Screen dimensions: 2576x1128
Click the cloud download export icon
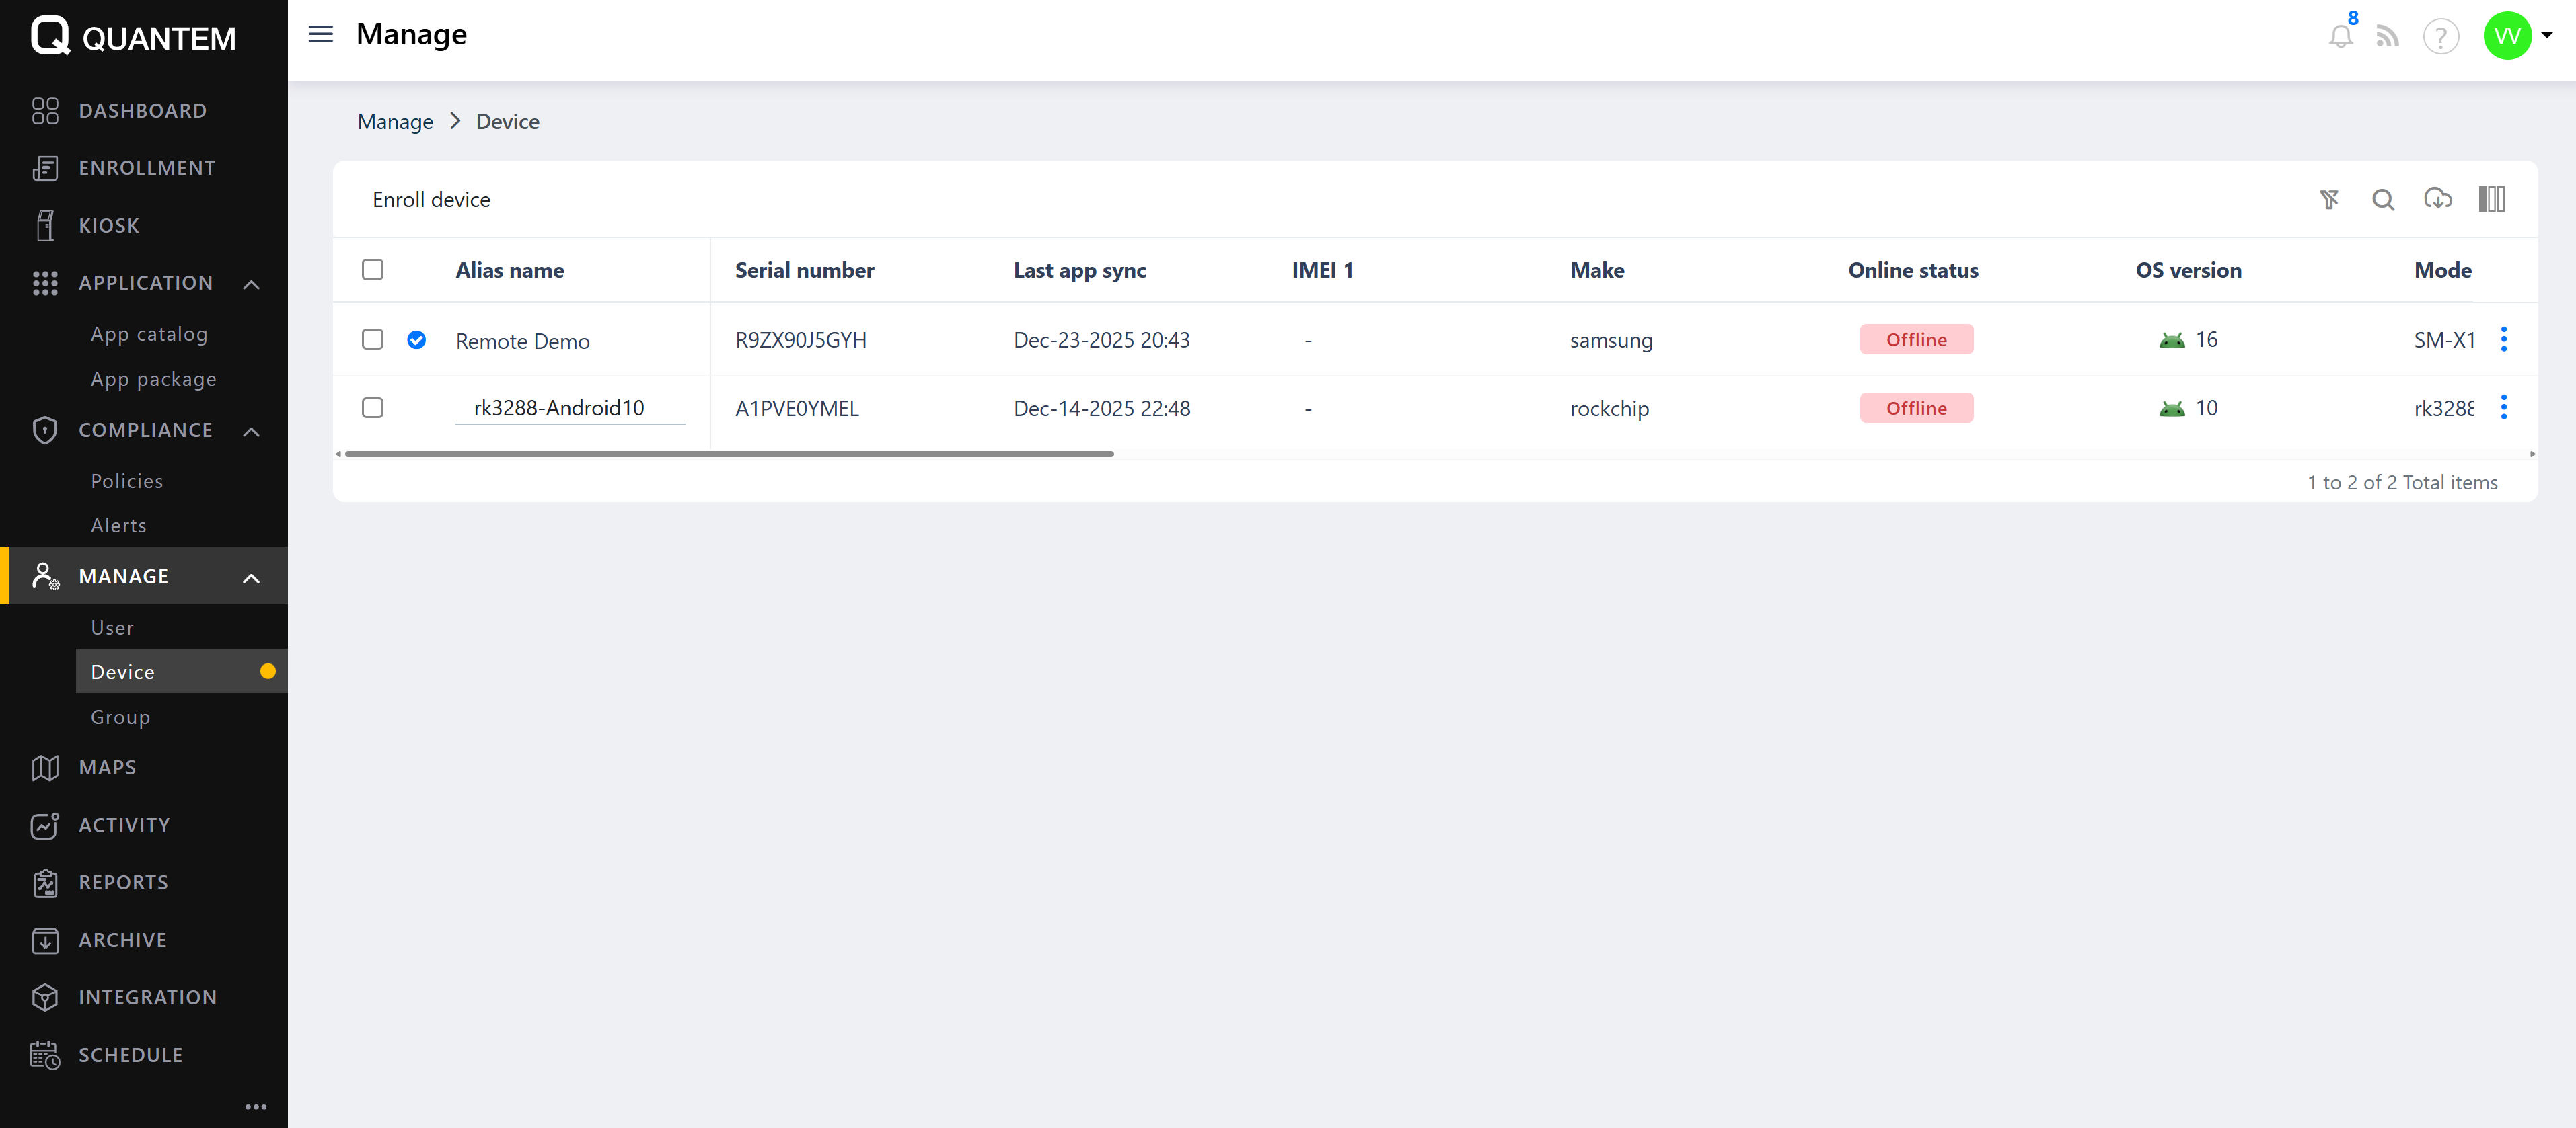[2437, 199]
